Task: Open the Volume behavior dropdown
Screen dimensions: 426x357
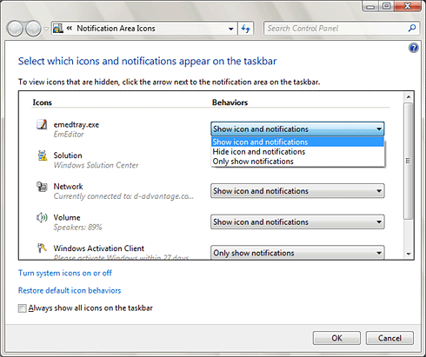Action: [x=297, y=222]
